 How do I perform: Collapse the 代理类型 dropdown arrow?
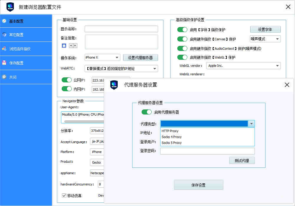[x=251, y=124]
